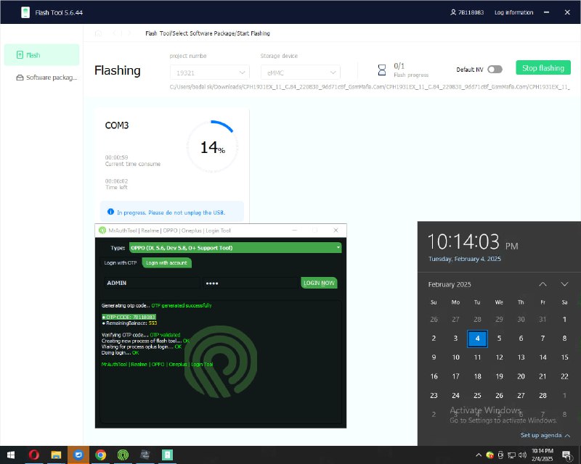Switch to Login with account tab
The width and height of the screenshot is (581, 464).
pos(166,262)
